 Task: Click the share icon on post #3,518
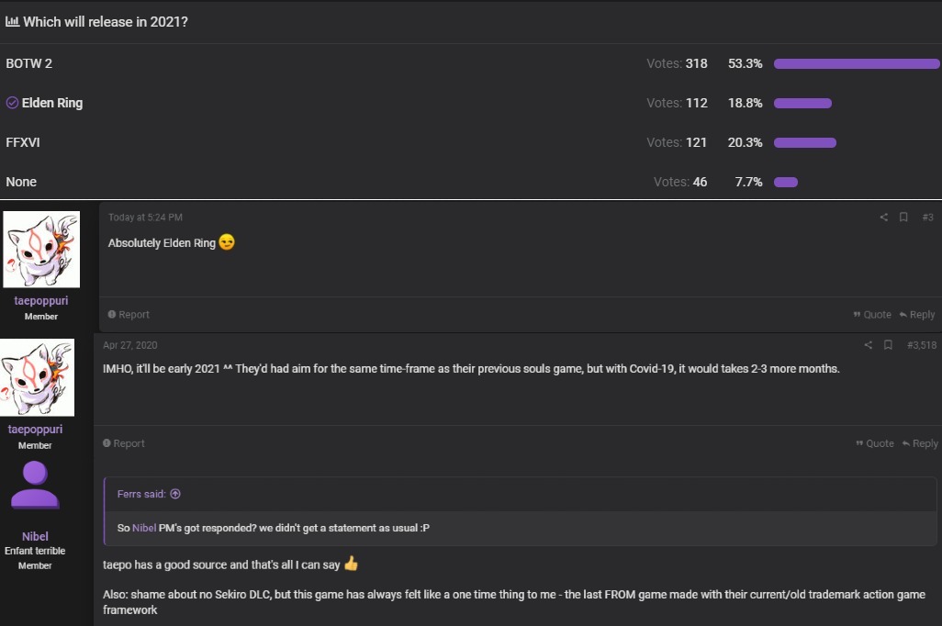(x=869, y=345)
